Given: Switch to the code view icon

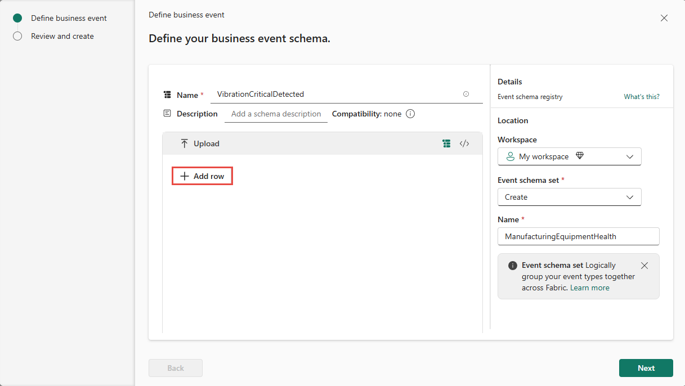Looking at the screenshot, I should (x=464, y=143).
